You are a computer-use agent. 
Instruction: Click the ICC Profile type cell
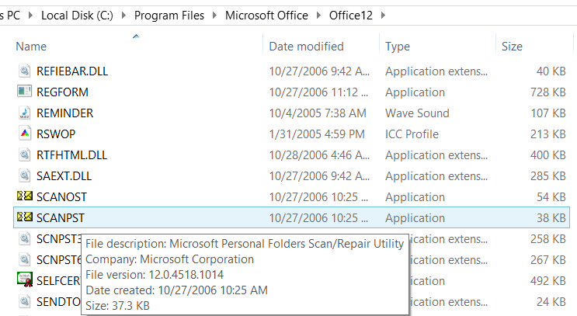click(412, 134)
